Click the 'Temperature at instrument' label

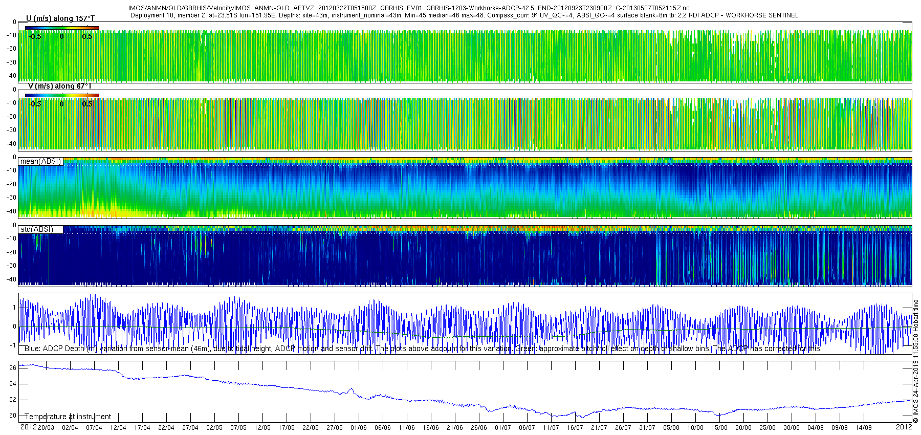point(68,417)
